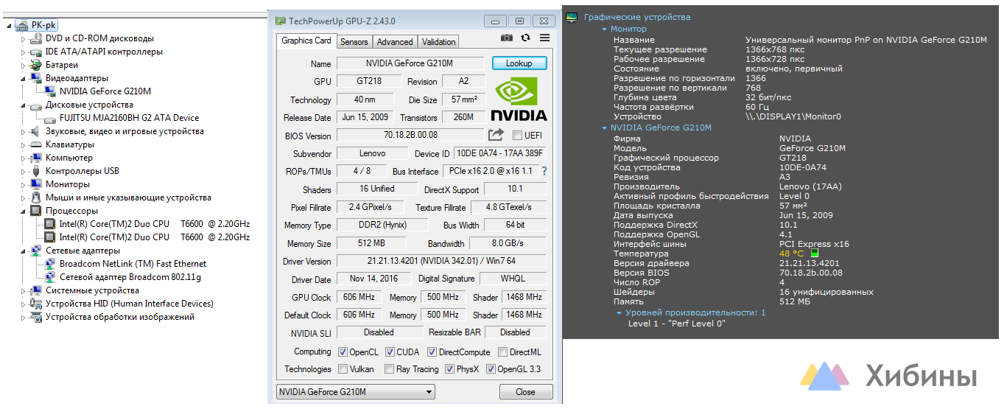Screen dimensions: 1004x409
Task: Click the Системные устройства icon
Action: [36, 290]
